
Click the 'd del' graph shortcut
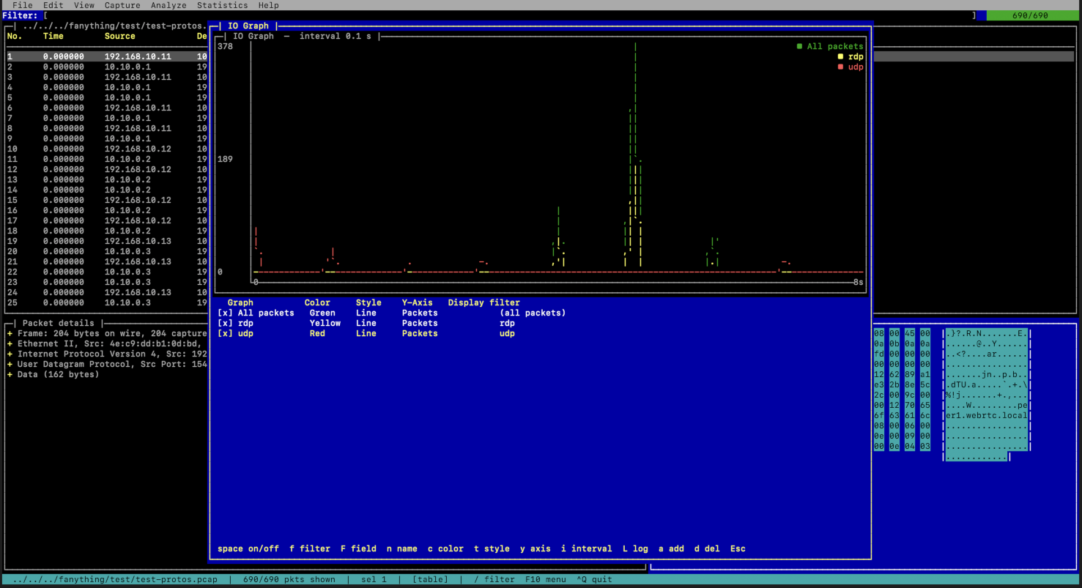coord(707,548)
